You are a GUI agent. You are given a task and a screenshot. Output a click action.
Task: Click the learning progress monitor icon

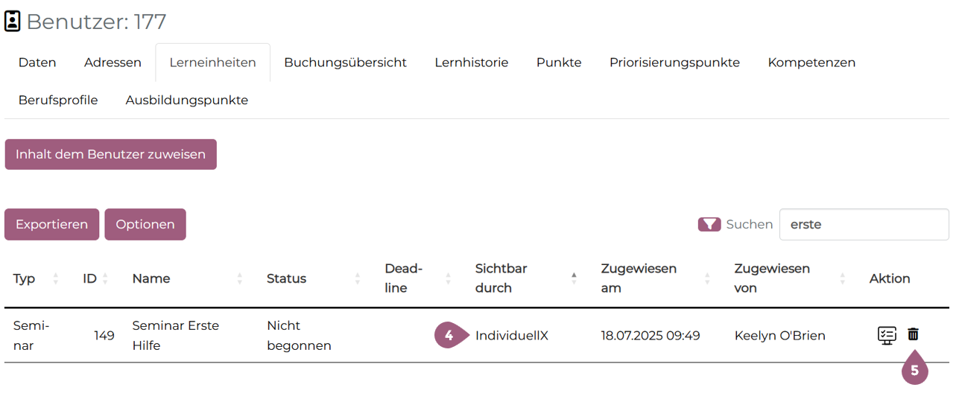(x=886, y=335)
